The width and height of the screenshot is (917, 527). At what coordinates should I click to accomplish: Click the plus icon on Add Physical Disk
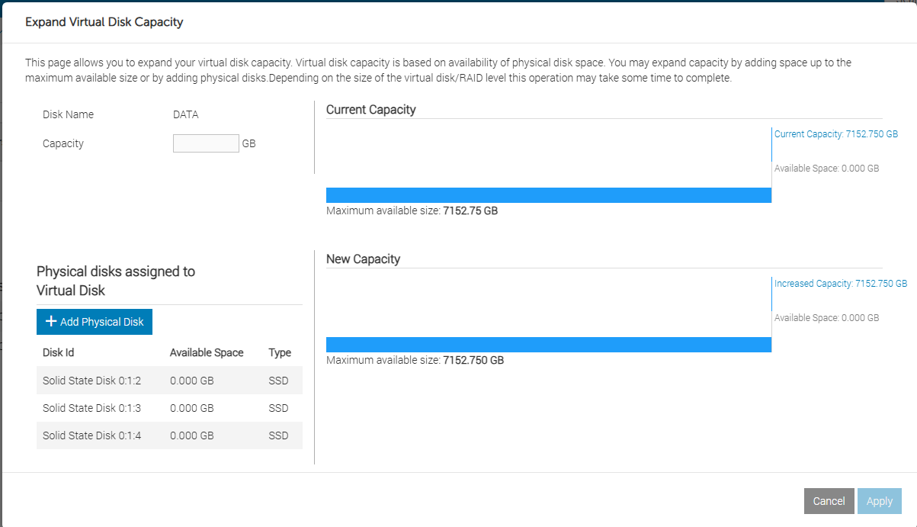pos(51,322)
